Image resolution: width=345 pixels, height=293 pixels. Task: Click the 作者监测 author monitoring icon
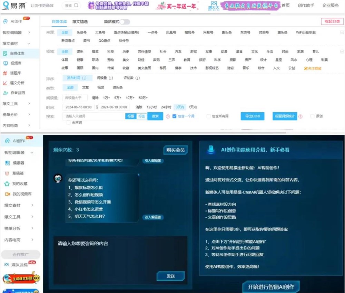point(18,93)
